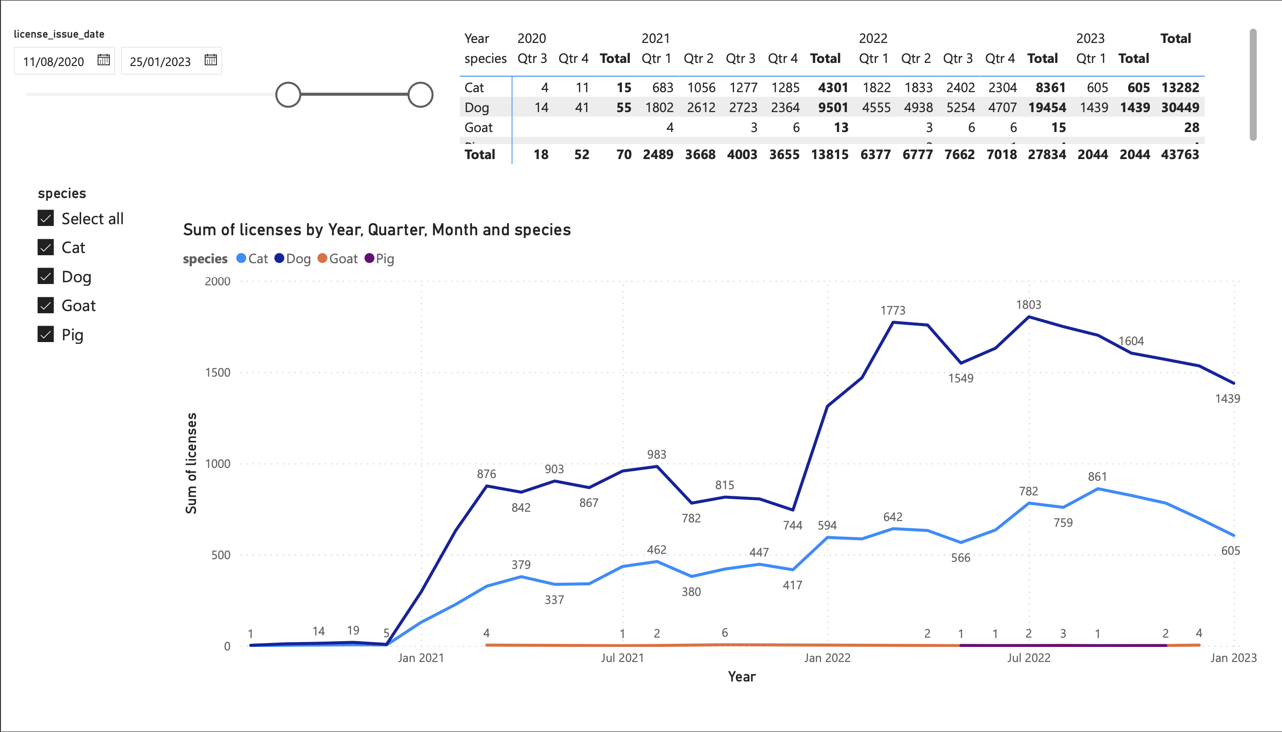1282x732 pixels.
Task: Click the chart title text
Action: [377, 229]
